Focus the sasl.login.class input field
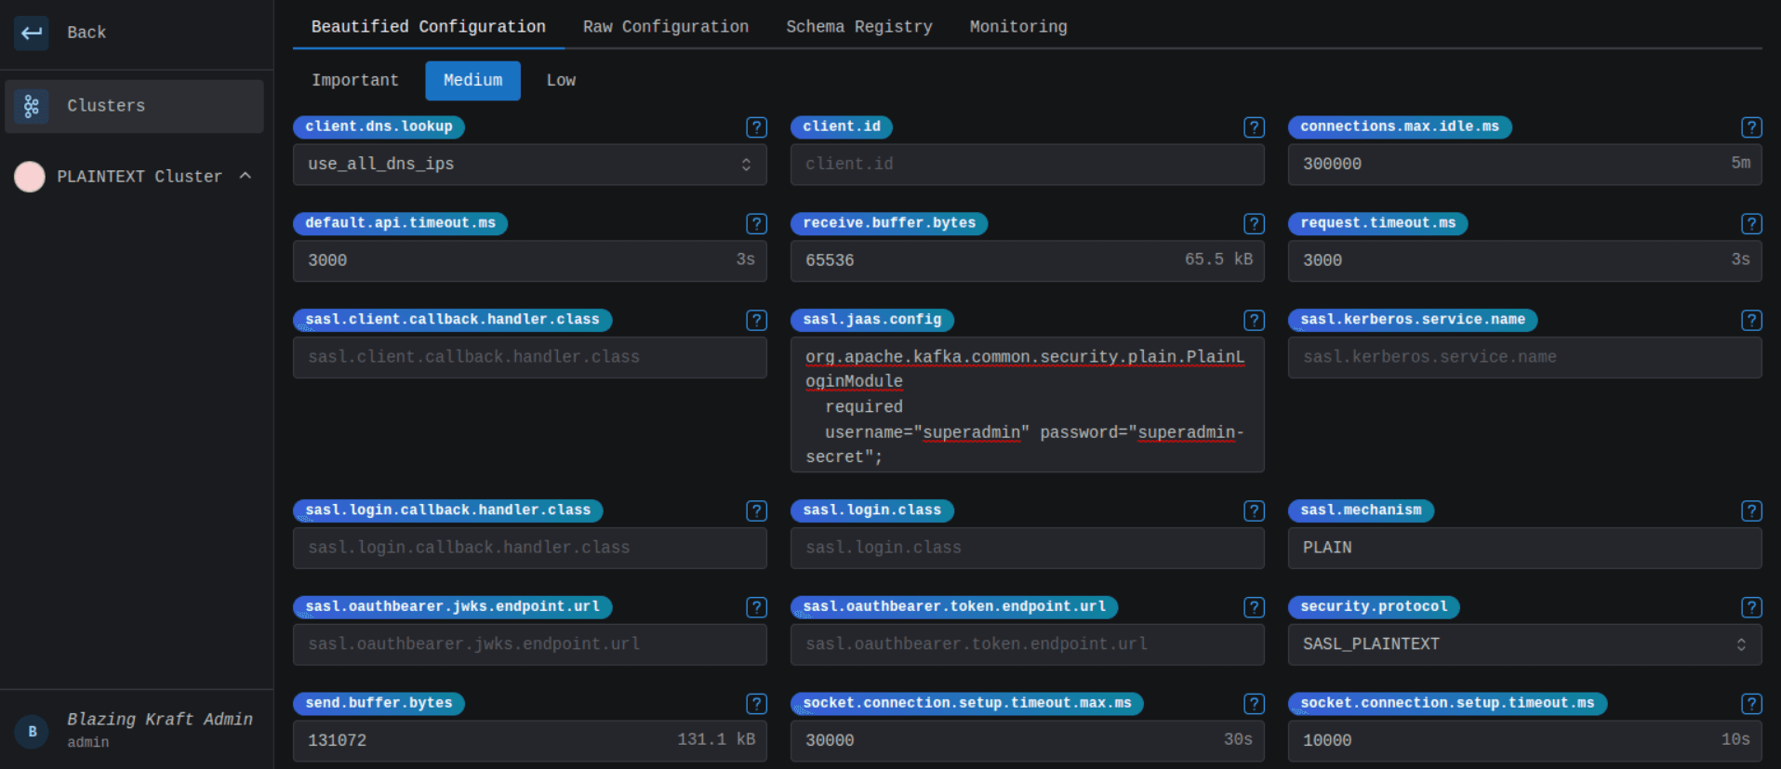The height and width of the screenshot is (769, 1781). pos(1028,549)
